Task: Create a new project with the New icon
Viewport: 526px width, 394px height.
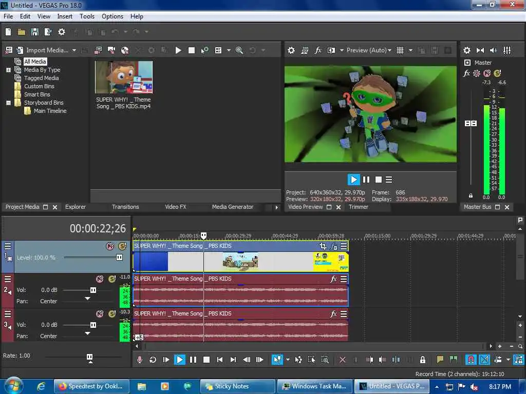Action: pyautogui.click(x=8, y=32)
